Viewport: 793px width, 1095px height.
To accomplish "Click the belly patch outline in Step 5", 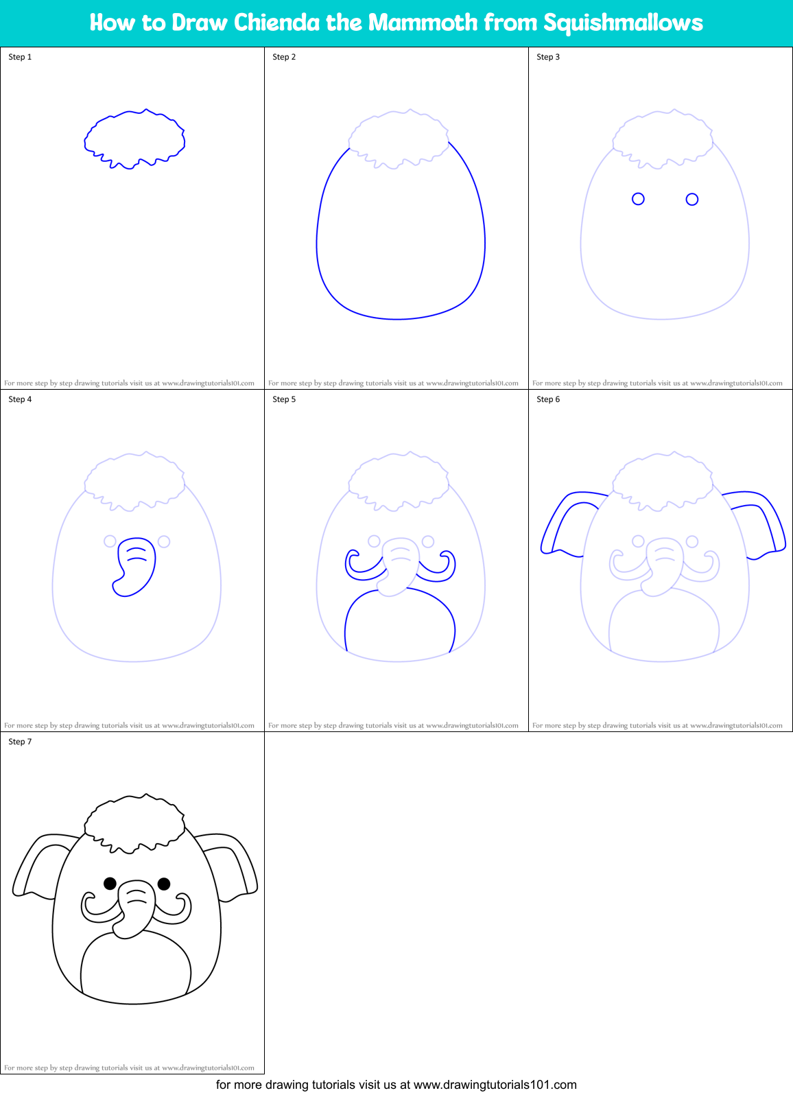I will click(x=400, y=620).
